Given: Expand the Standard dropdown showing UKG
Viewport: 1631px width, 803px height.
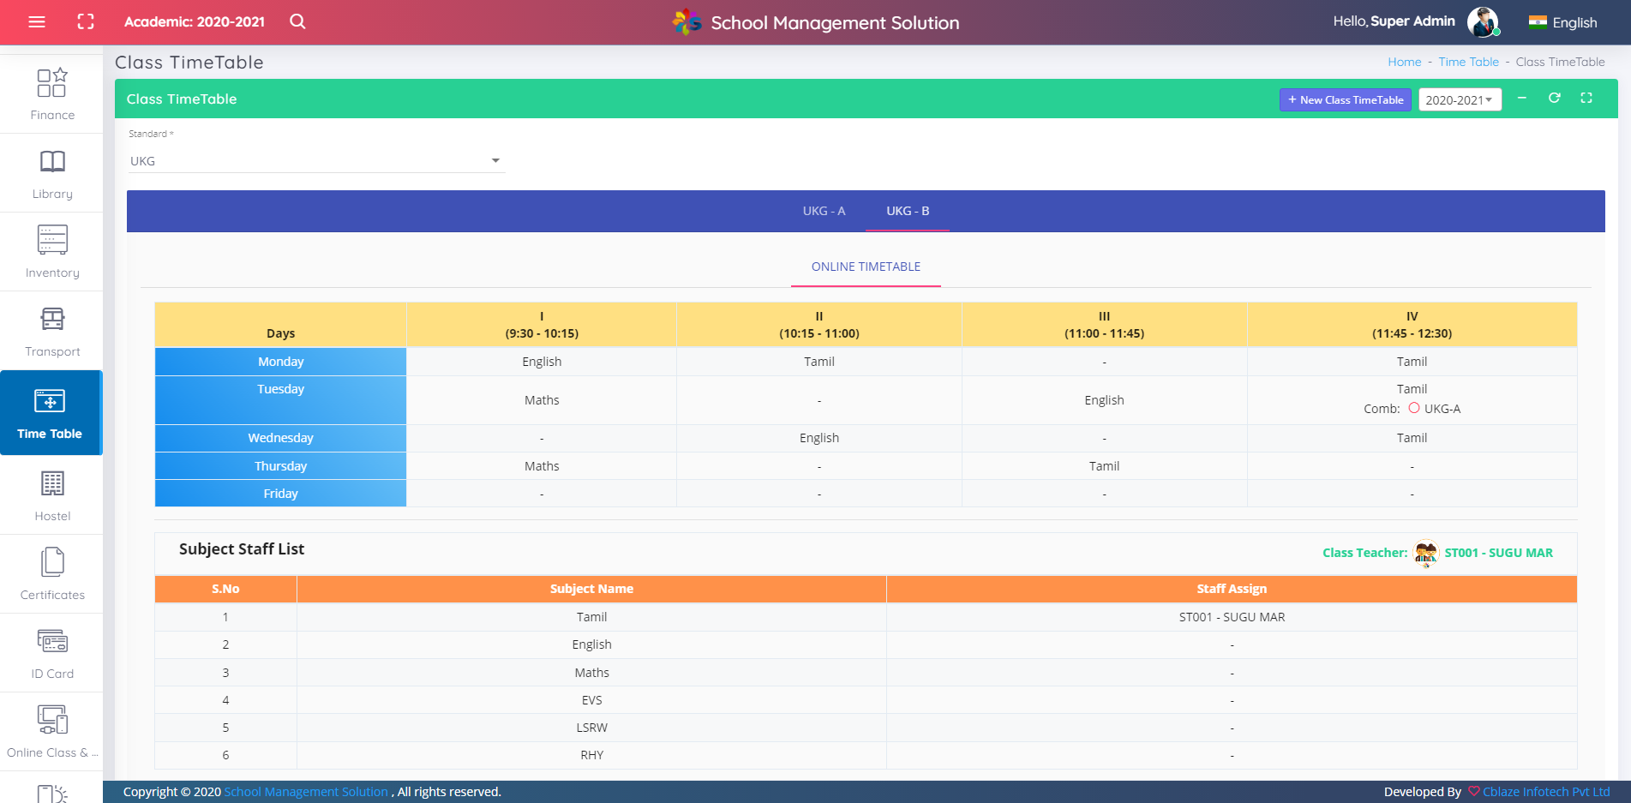Looking at the screenshot, I should pyautogui.click(x=316, y=161).
